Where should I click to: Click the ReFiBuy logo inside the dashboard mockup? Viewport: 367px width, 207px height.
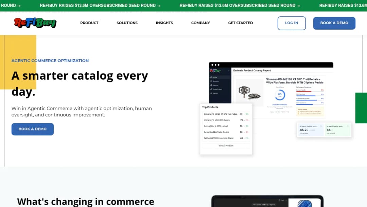(x=215, y=70)
